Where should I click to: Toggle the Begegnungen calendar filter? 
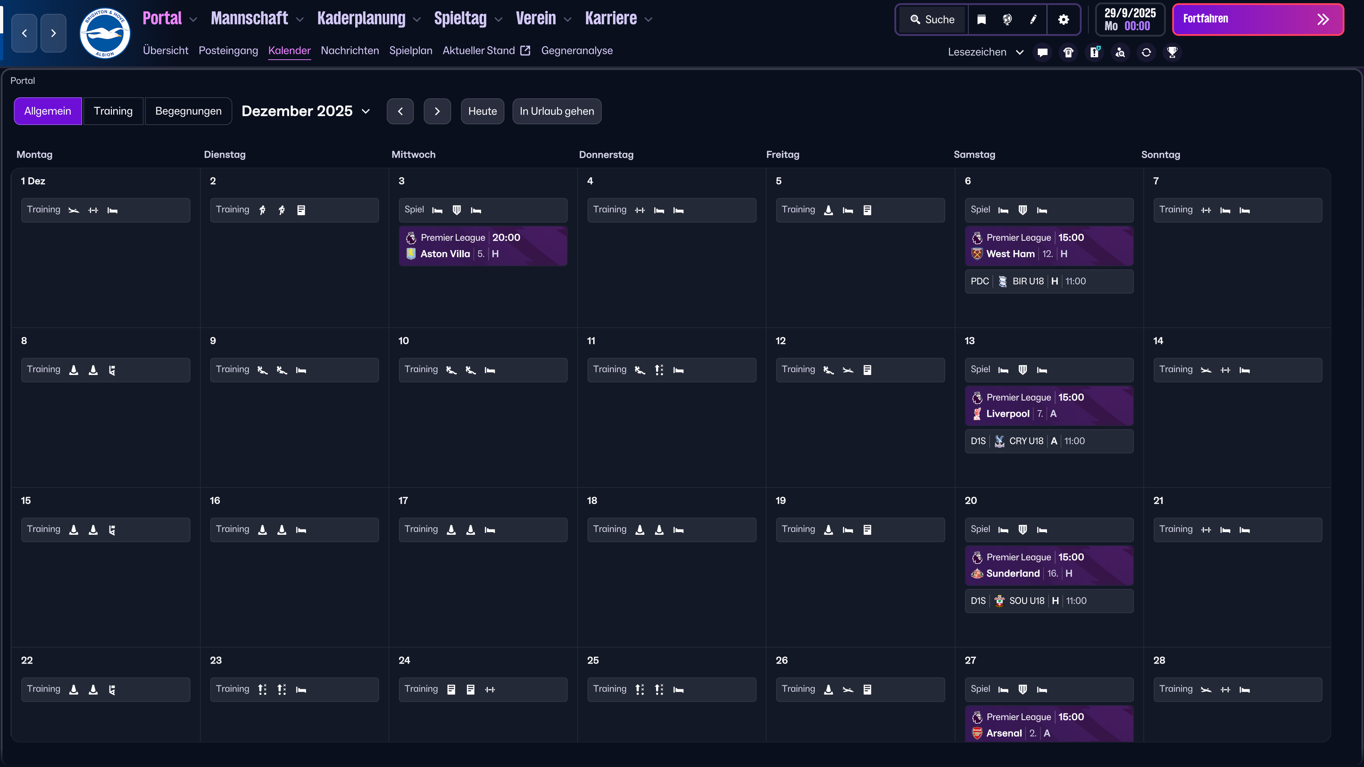[189, 111]
